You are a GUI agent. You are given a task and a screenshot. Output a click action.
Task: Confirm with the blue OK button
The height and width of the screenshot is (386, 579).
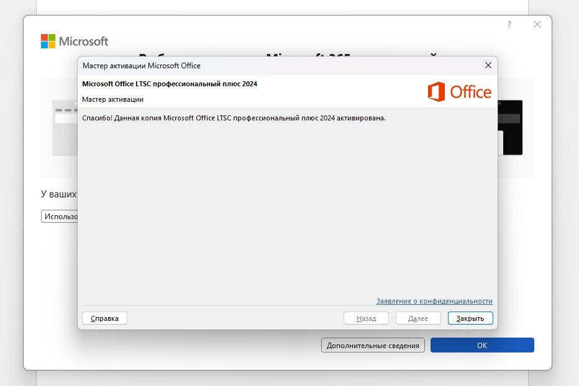pyautogui.click(x=482, y=345)
